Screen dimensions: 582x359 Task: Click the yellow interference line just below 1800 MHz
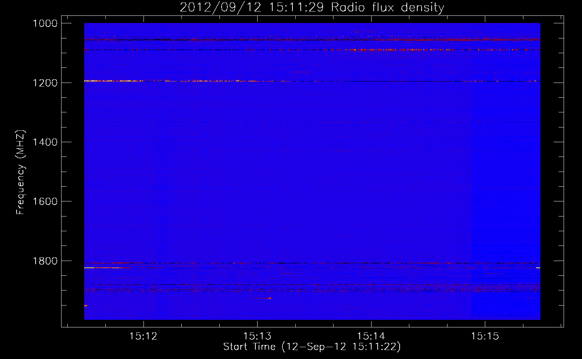[106, 268]
